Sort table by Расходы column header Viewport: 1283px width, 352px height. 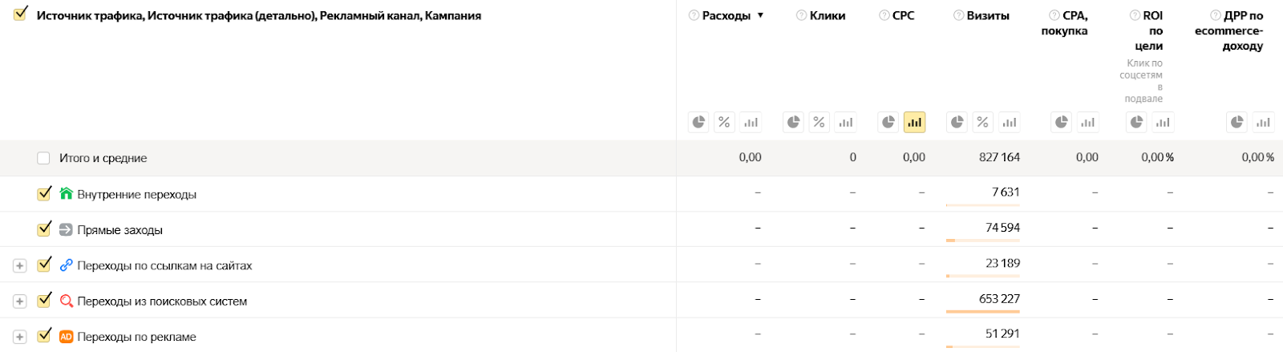click(x=726, y=15)
